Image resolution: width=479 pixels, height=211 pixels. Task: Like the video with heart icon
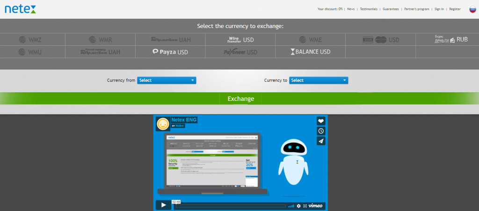[x=321, y=121]
